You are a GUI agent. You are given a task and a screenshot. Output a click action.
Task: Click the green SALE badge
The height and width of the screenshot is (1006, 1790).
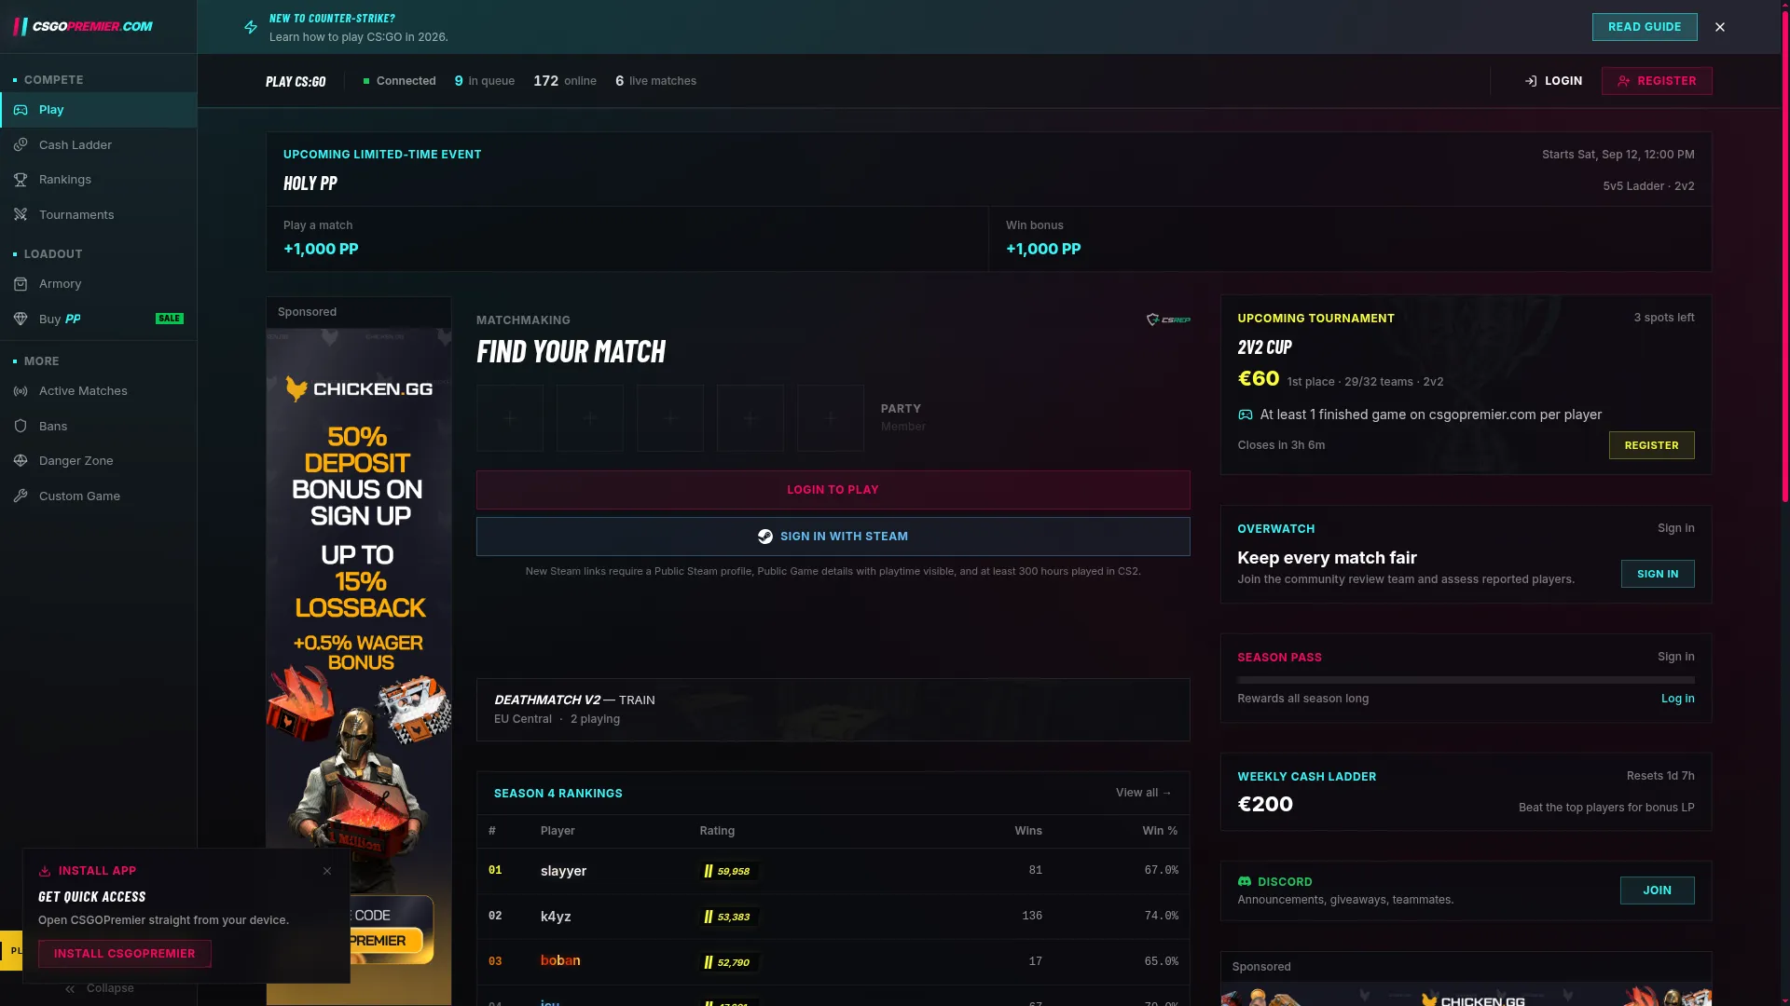pyautogui.click(x=169, y=319)
